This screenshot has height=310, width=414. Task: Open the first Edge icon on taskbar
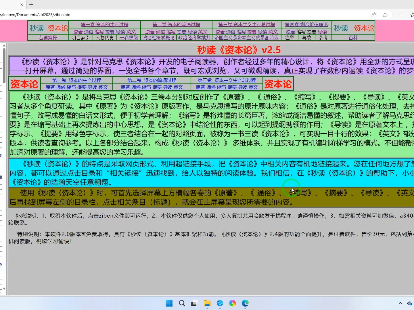click(220, 303)
